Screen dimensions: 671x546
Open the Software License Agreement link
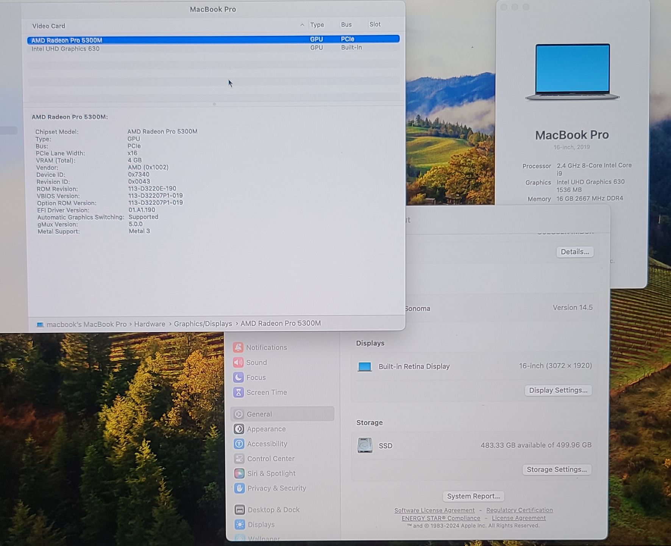[434, 510]
